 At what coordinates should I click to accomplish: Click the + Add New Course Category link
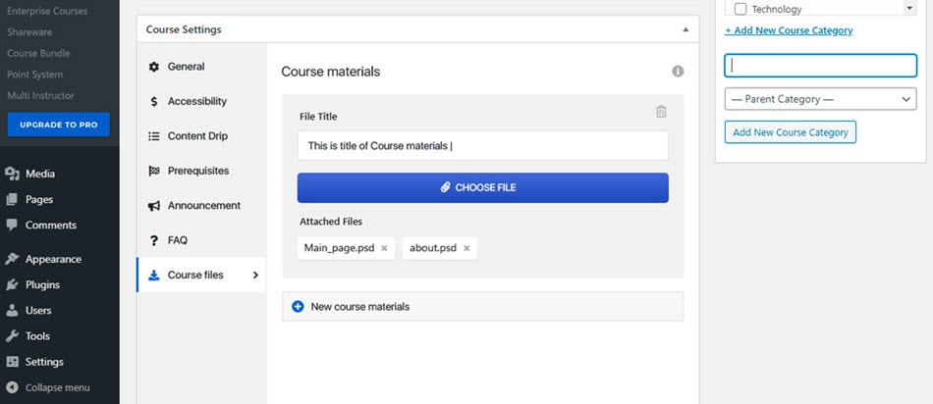click(x=789, y=30)
